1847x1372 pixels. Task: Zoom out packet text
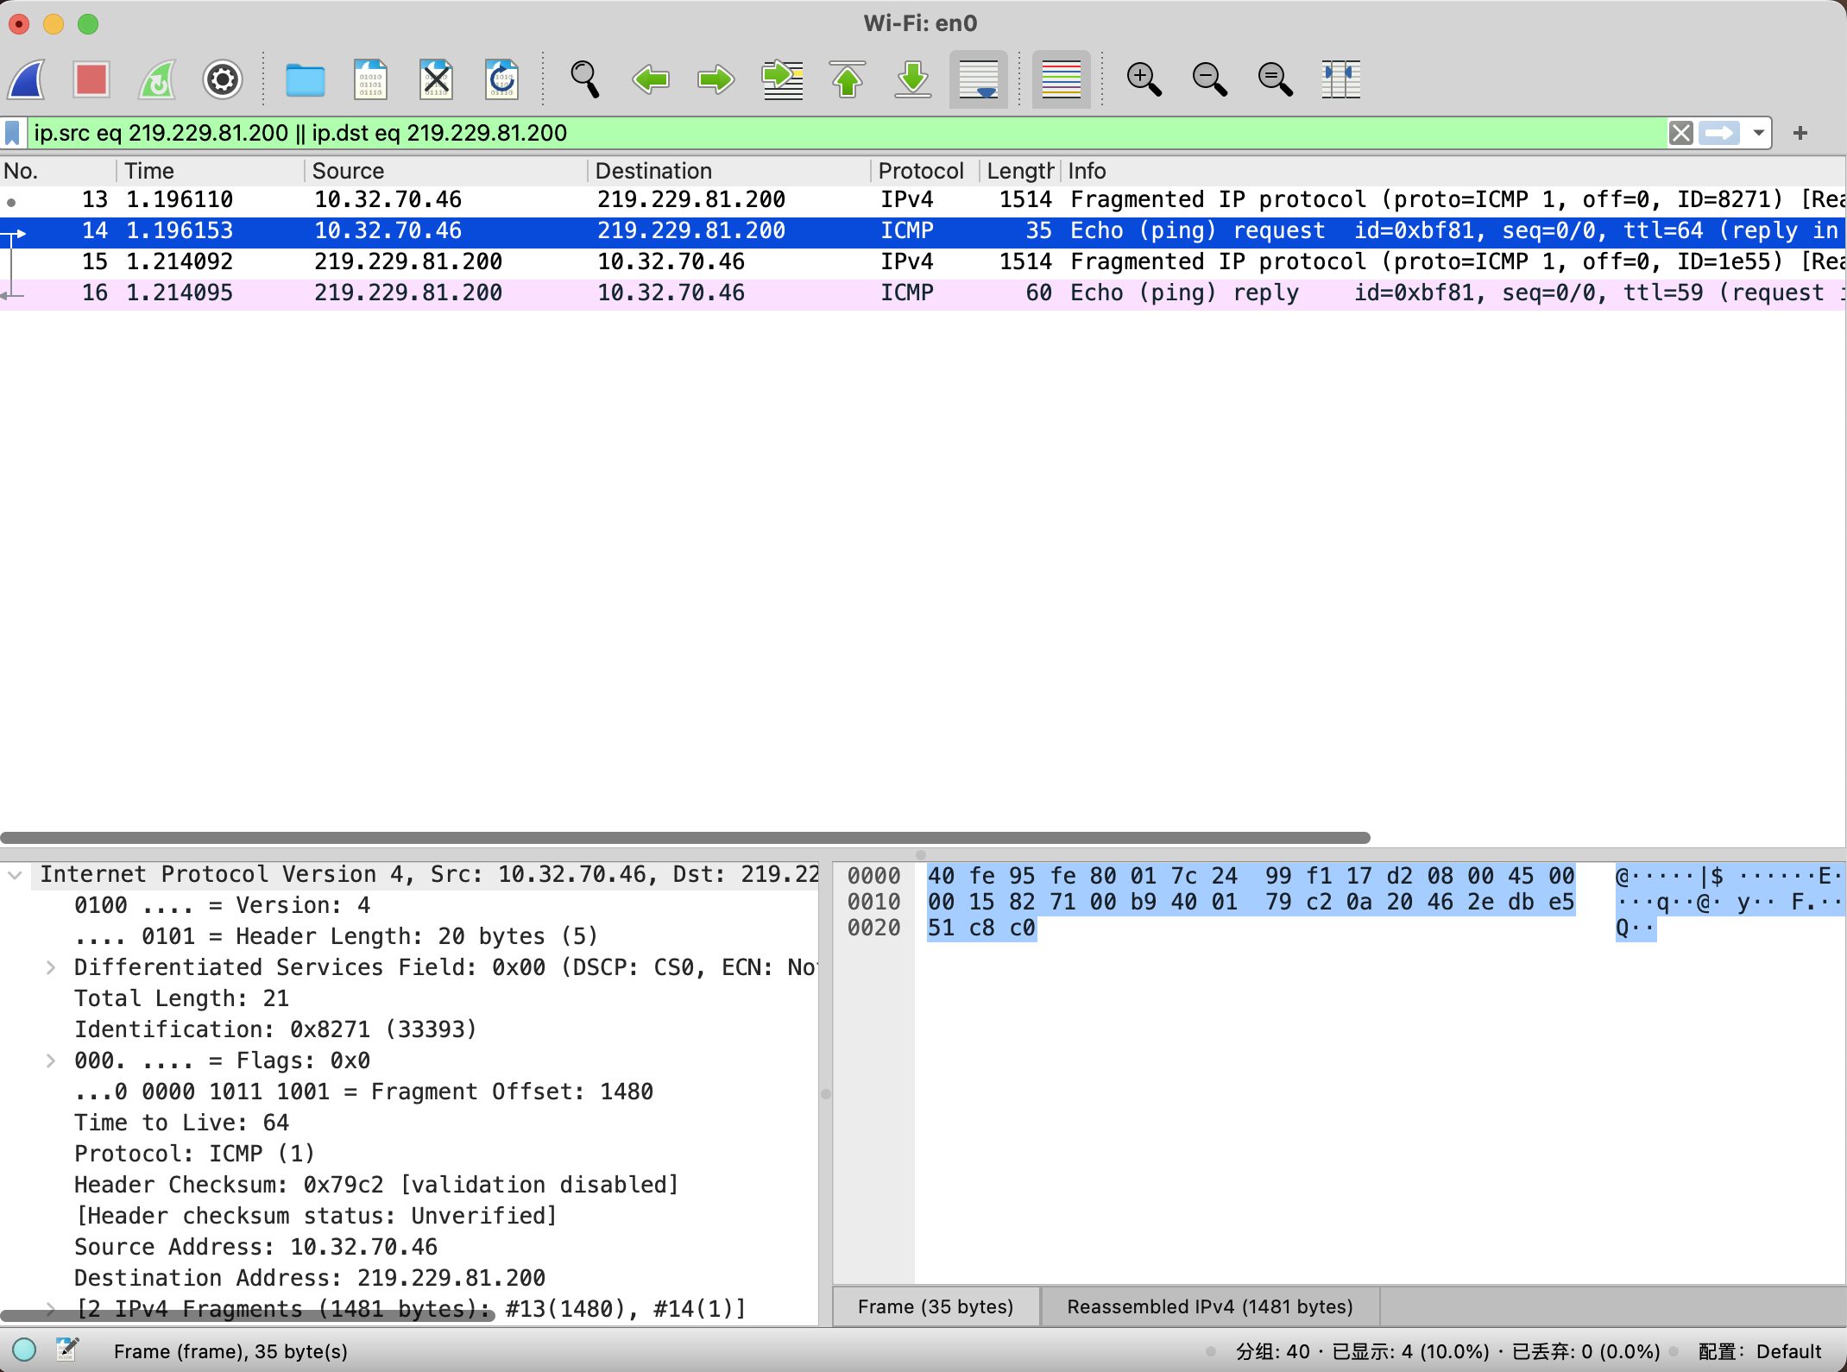(1209, 79)
